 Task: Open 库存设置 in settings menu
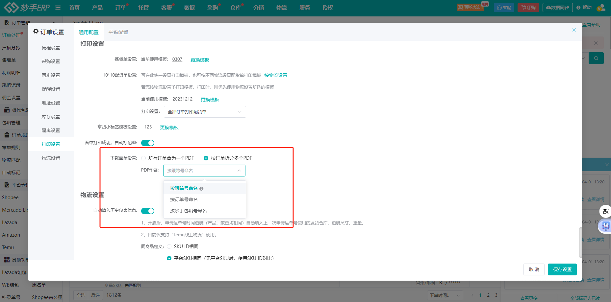pos(51,117)
